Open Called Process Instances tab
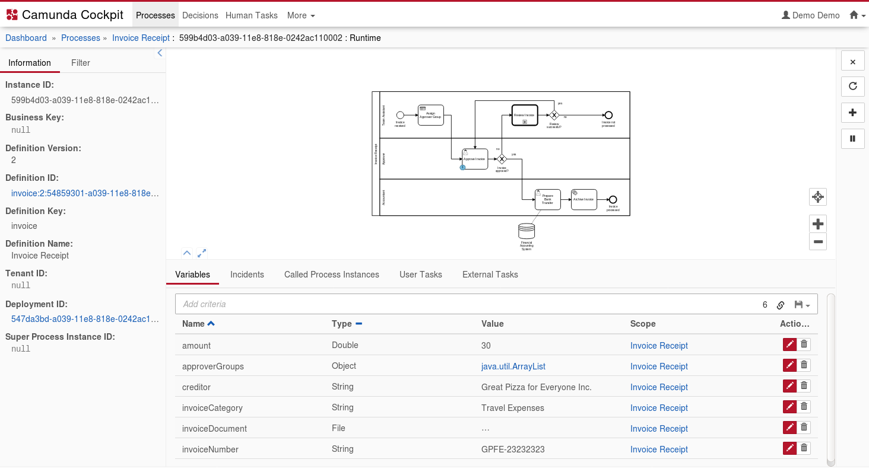 332,275
